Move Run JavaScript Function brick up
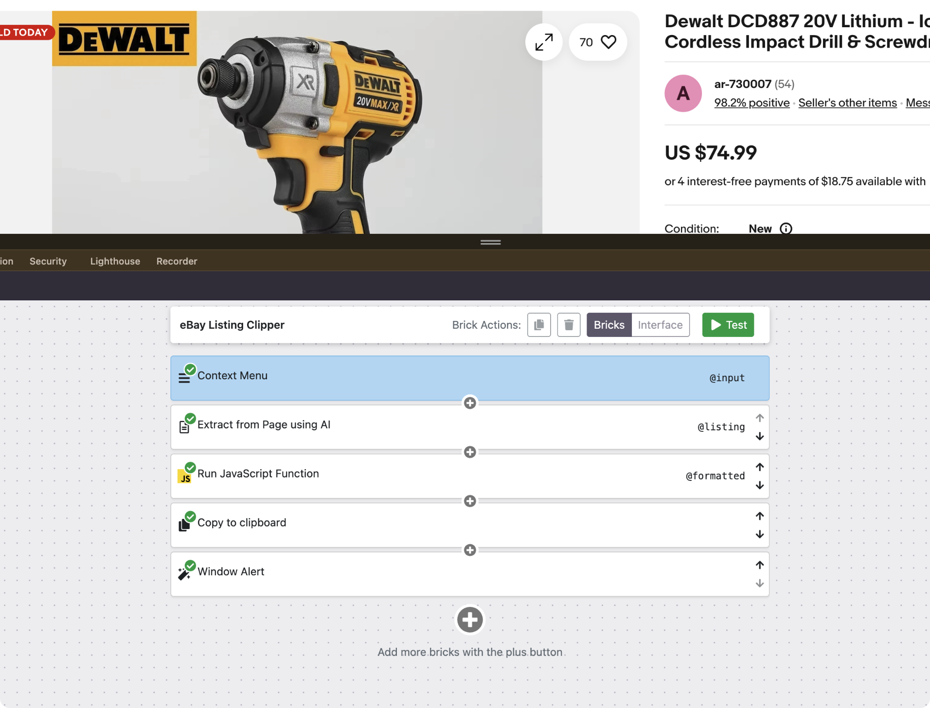 [760, 467]
